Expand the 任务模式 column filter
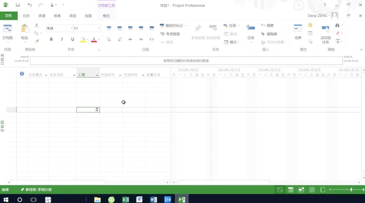This screenshot has width=365, height=203. tap(46, 75)
